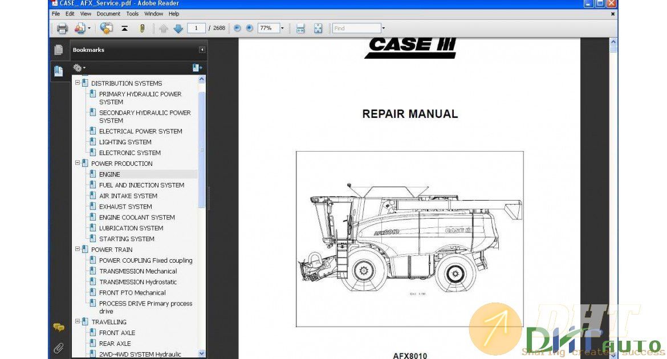667x359 pixels.
Task: Open the Tools menu
Action: tap(132, 14)
